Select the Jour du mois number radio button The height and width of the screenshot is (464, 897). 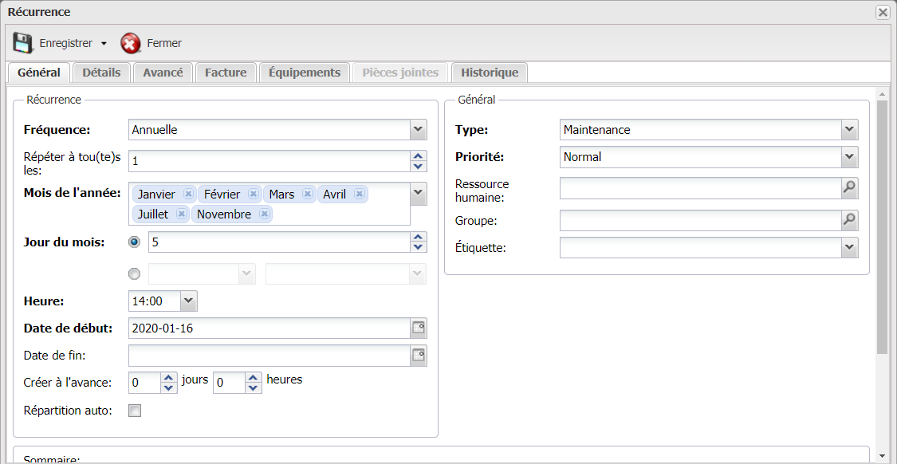[x=135, y=242]
